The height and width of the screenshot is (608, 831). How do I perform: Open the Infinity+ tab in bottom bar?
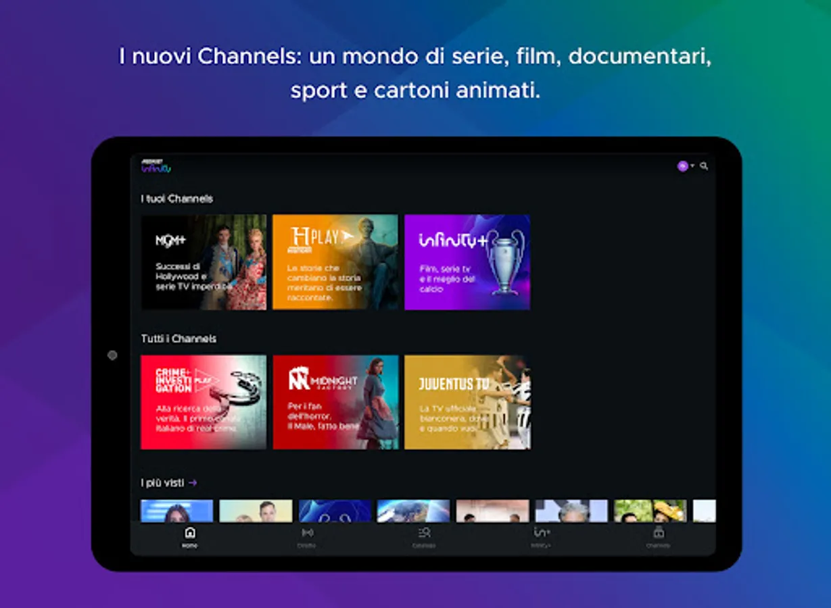click(x=541, y=537)
